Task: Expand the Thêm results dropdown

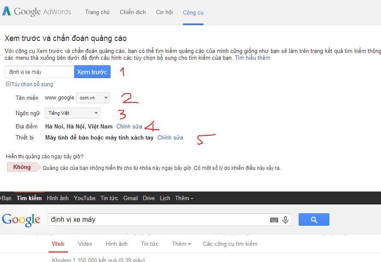Action: pos(181,244)
